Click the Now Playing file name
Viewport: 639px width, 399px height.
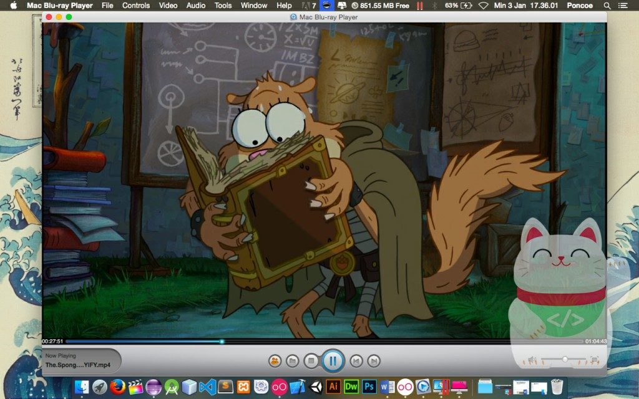point(78,365)
